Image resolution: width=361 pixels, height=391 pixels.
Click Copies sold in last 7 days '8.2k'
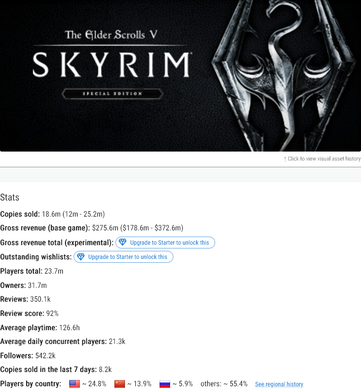105,370
